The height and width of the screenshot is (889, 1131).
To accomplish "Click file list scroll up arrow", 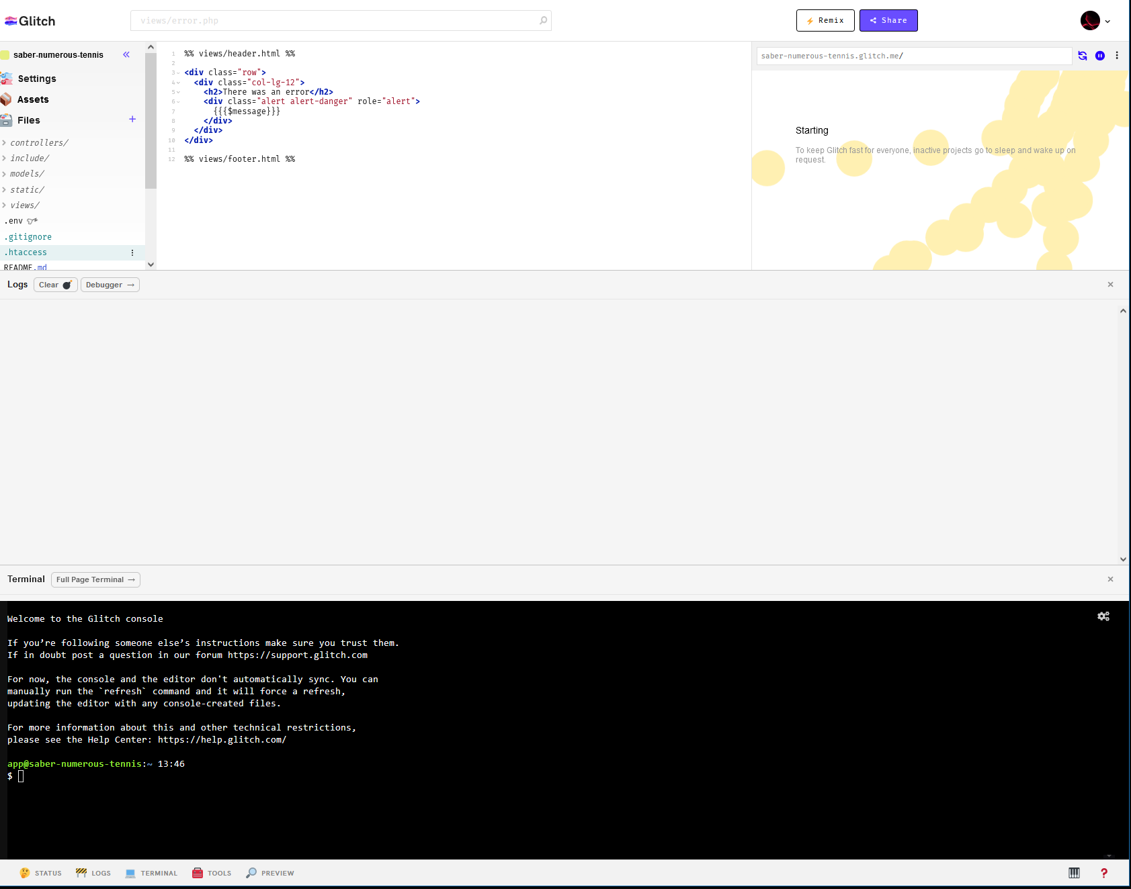I will (151, 47).
